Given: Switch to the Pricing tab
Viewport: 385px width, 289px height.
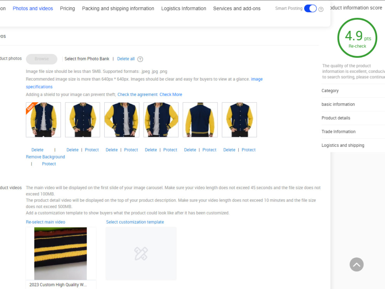Looking at the screenshot, I should tap(67, 8).
